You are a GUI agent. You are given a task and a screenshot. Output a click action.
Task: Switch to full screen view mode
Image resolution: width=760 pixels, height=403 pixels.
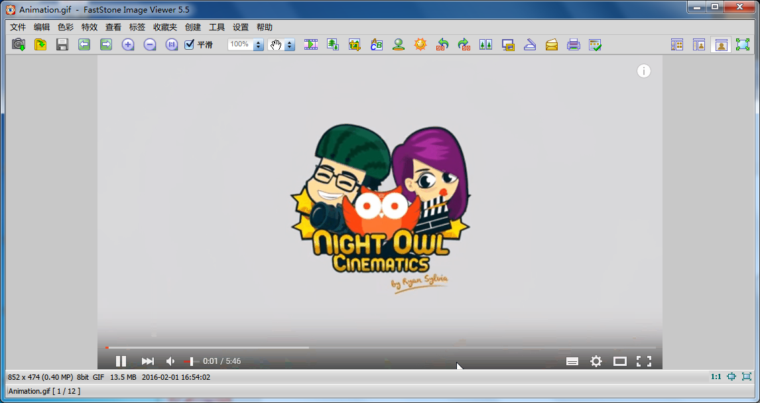pos(742,44)
